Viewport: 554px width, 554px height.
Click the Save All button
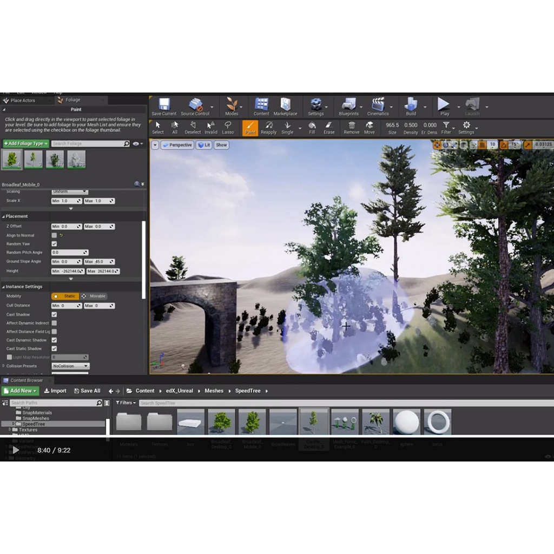coord(87,391)
